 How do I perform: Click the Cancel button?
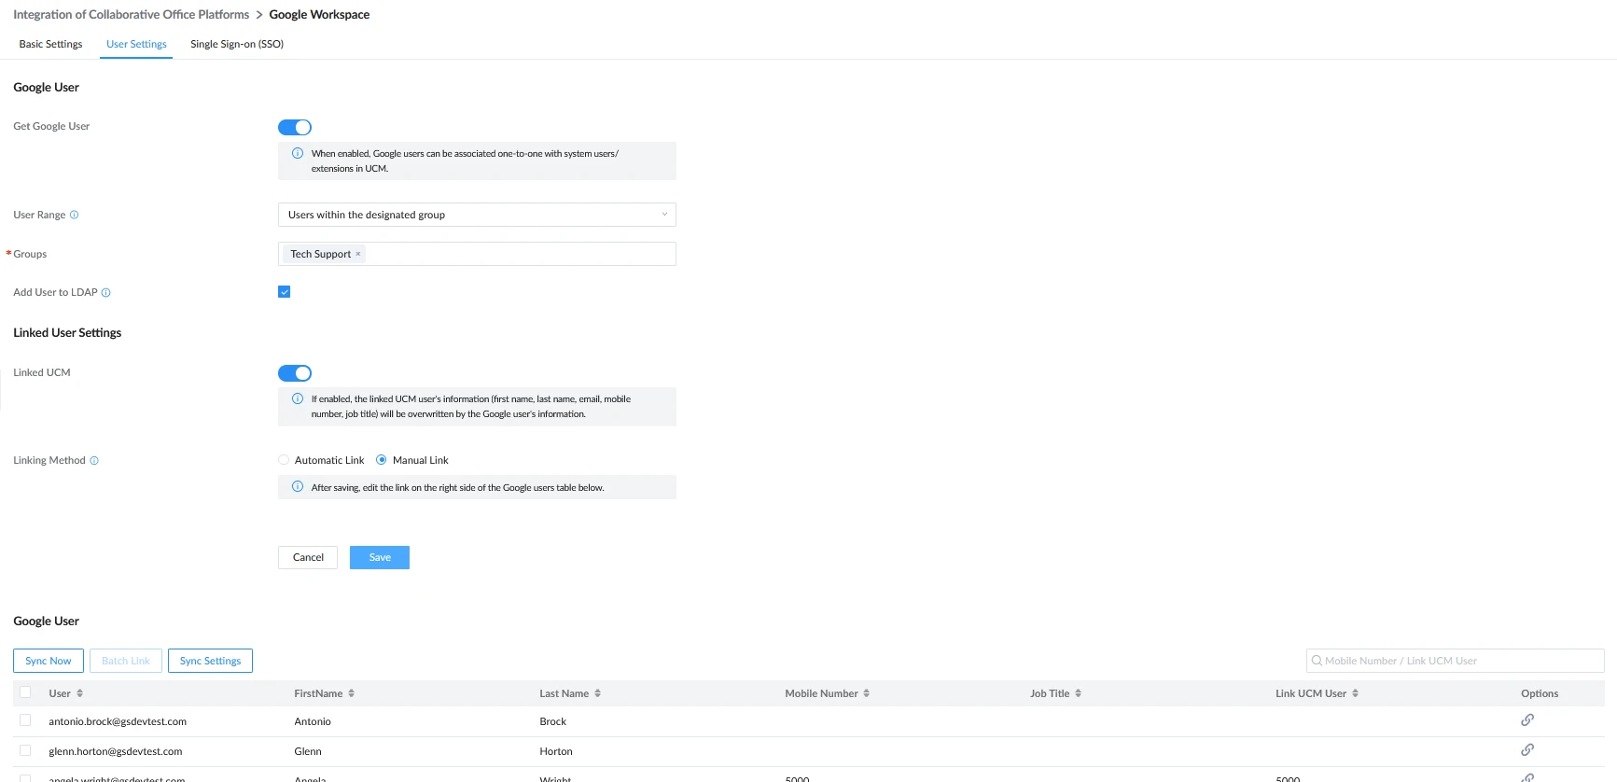coord(308,557)
